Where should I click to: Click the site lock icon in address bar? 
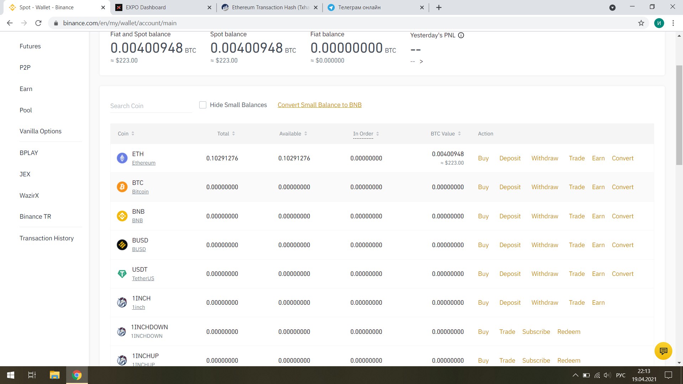pos(55,23)
